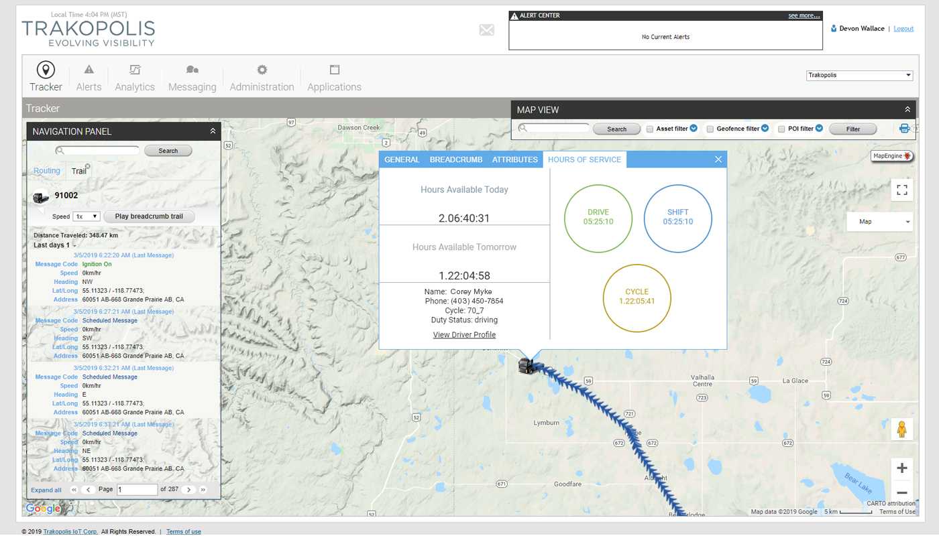Click Expand all link
Viewport: 939px width, 536px height.
[46, 490]
